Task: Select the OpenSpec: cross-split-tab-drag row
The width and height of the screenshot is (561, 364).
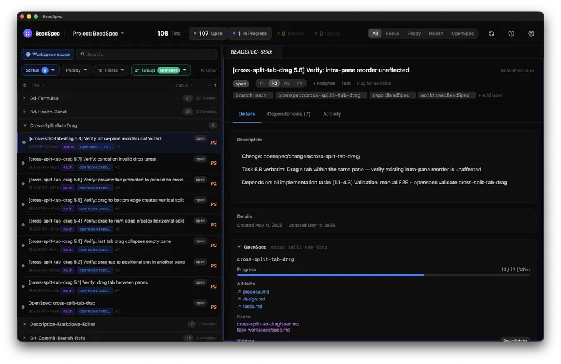Action: [119, 307]
